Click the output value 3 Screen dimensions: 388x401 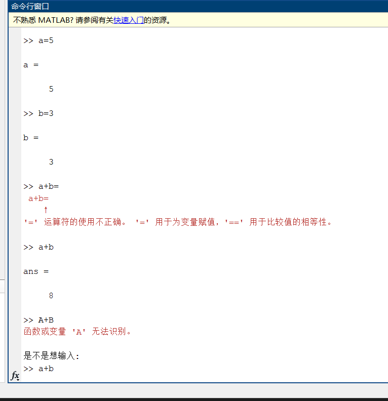tap(51, 162)
